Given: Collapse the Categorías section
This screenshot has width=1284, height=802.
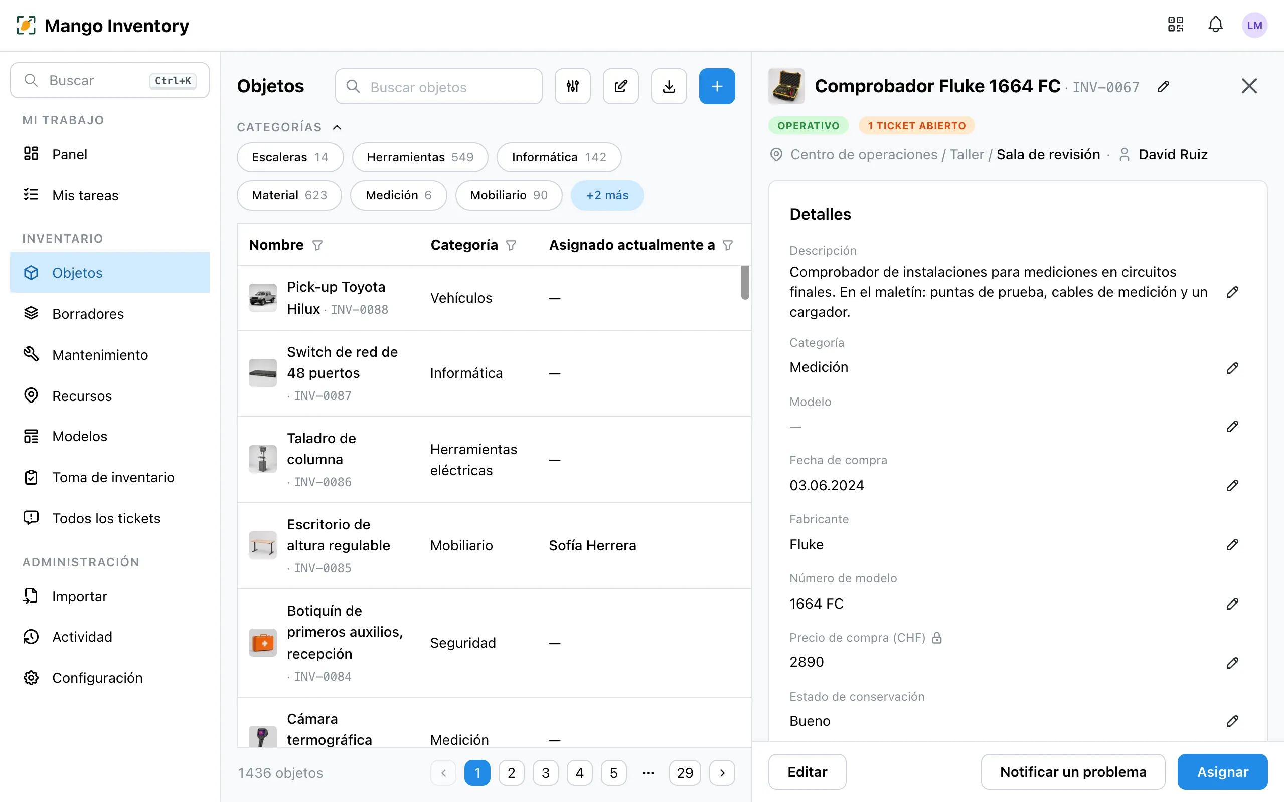Looking at the screenshot, I should click(x=337, y=127).
